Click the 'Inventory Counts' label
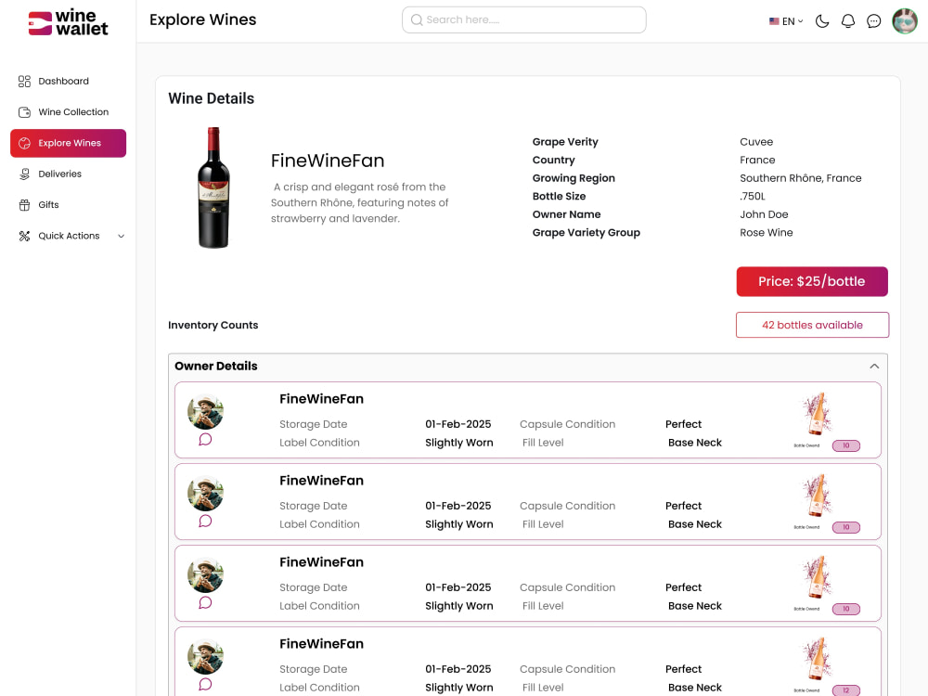The width and height of the screenshot is (928, 696). [x=213, y=325]
